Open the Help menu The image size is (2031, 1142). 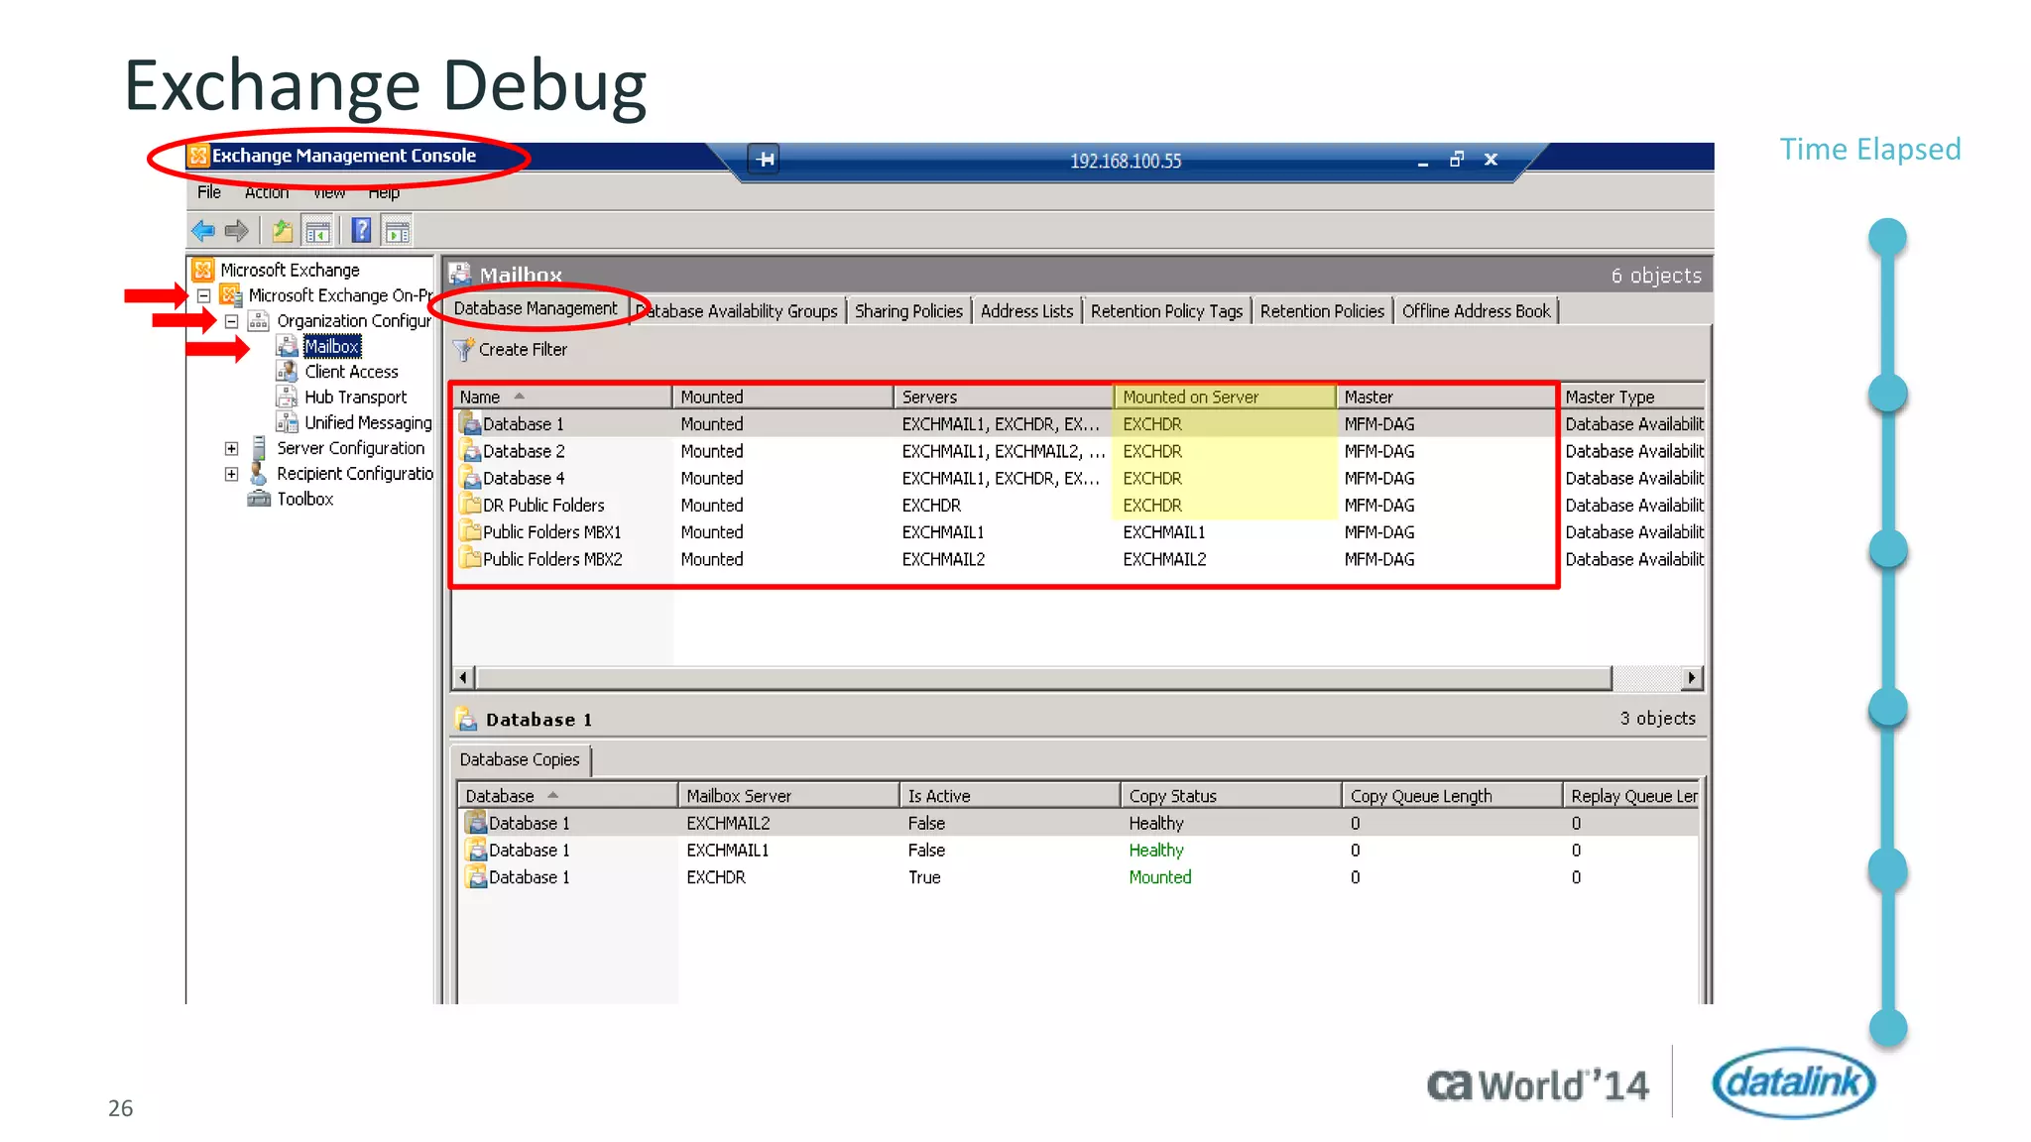[384, 192]
